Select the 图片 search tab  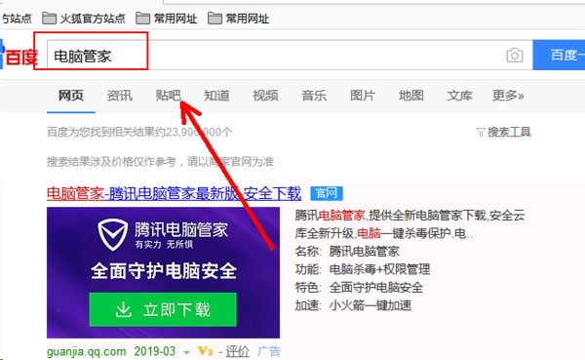363,96
